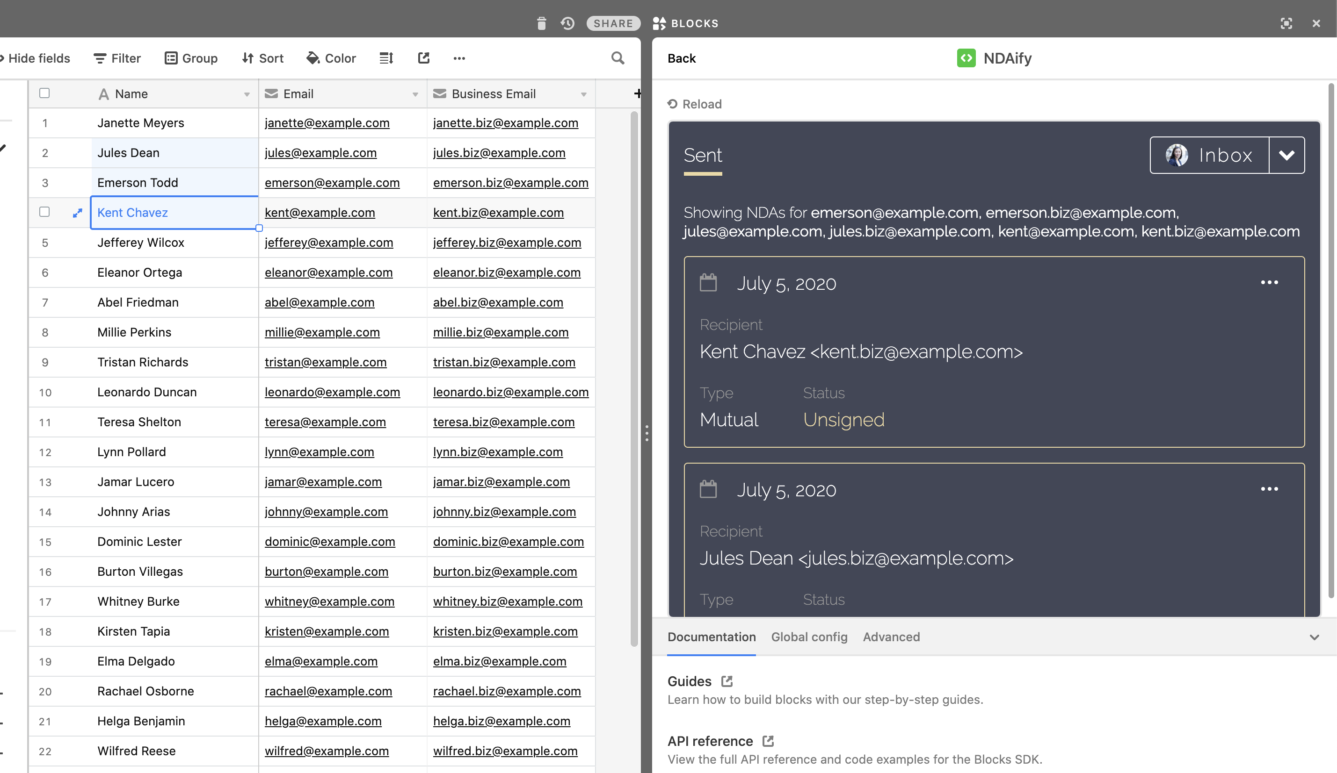1337x773 pixels.
Task: Open Guides external link icon
Action: tap(727, 681)
